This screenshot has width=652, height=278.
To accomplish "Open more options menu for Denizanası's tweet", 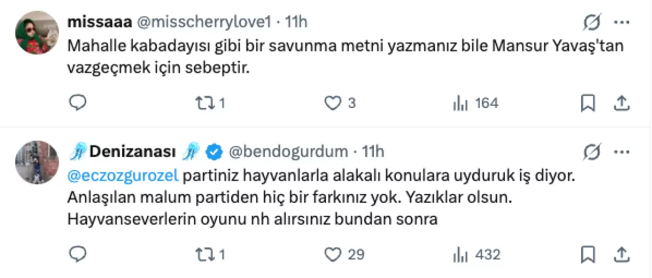I will (622, 152).
